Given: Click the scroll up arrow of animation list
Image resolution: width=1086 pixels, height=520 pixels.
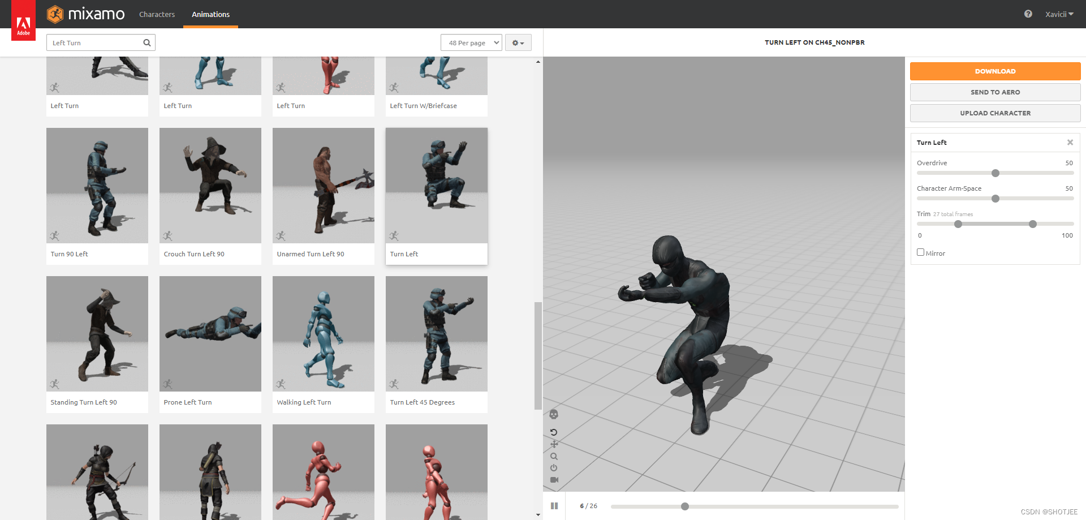Looking at the screenshot, I should (x=538, y=62).
